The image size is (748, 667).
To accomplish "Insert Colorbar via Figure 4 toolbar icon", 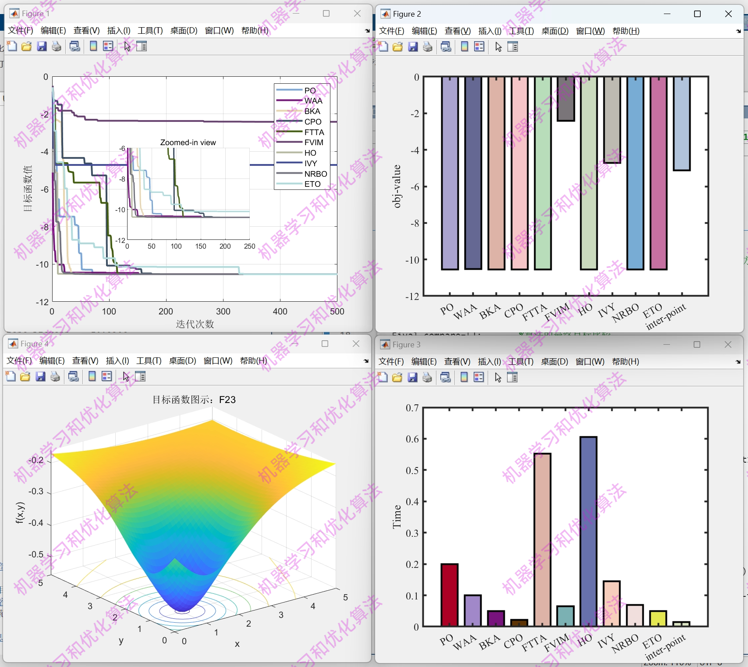I will point(92,376).
